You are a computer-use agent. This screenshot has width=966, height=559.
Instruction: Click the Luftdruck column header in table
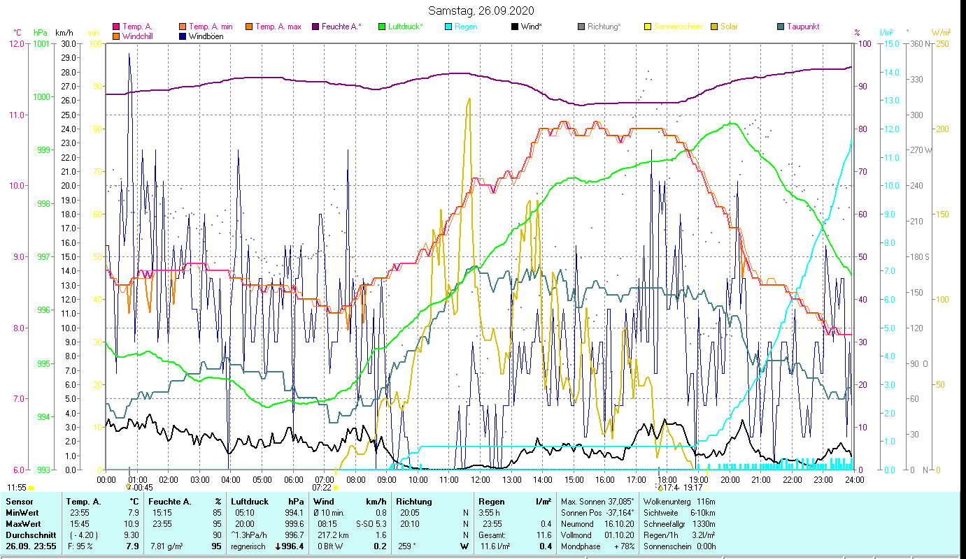click(x=250, y=502)
